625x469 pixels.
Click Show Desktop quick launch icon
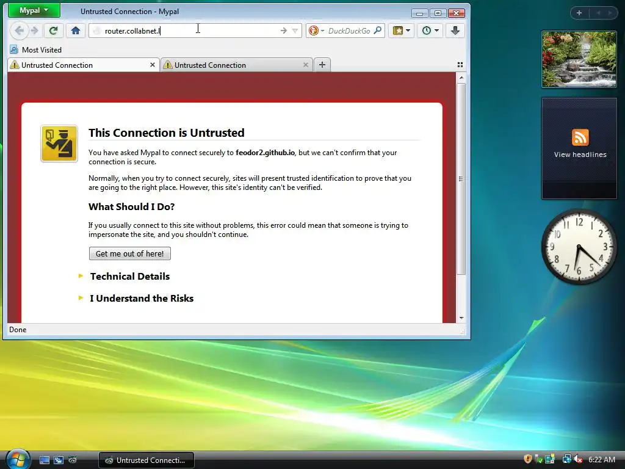coord(44,460)
